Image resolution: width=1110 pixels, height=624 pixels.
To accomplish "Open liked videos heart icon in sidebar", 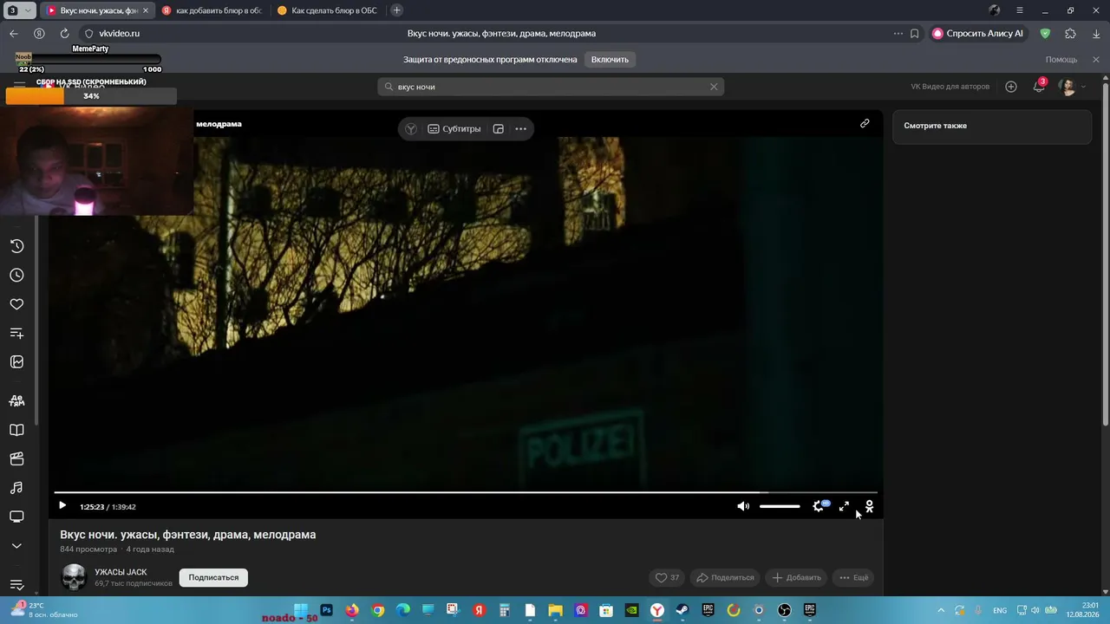I will pos(16,304).
